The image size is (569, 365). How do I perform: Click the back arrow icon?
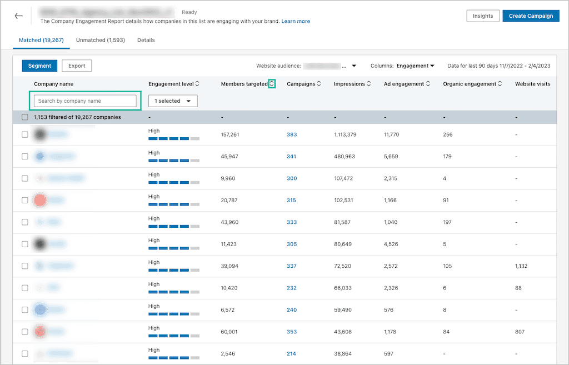[19, 16]
